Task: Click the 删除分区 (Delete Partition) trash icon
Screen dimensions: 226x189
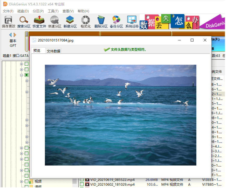Action: pos(101,22)
